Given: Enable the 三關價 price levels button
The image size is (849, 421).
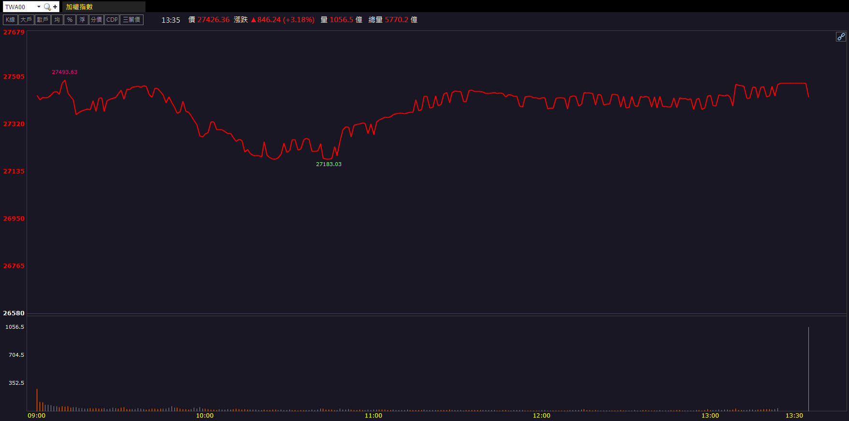Looking at the screenshot, I should click(x=131, y=20).
